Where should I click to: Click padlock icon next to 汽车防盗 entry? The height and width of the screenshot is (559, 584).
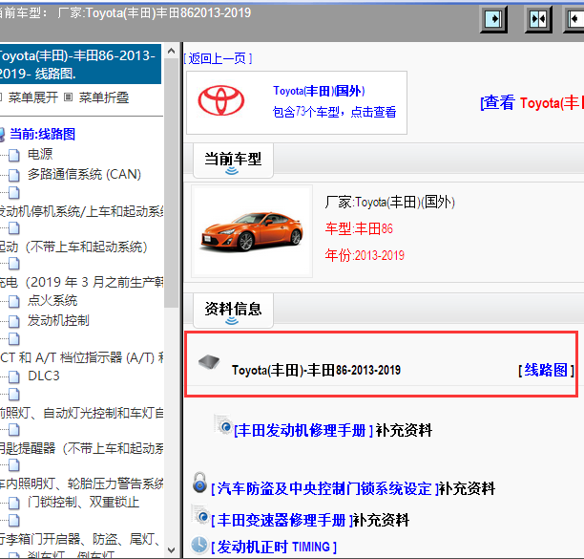click(199, 483)
